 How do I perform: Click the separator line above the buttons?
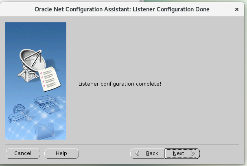(122, 144)
